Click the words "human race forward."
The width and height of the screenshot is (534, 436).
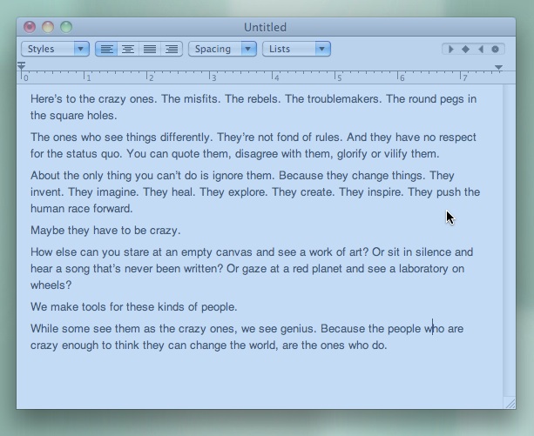tap(82, 209)
